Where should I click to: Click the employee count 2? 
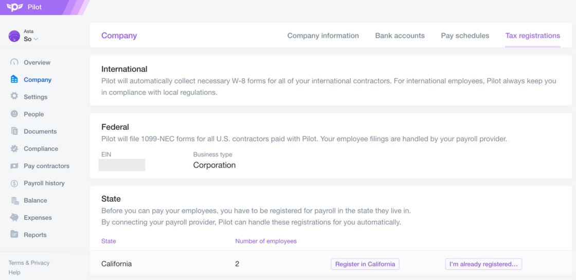[237, 264]
